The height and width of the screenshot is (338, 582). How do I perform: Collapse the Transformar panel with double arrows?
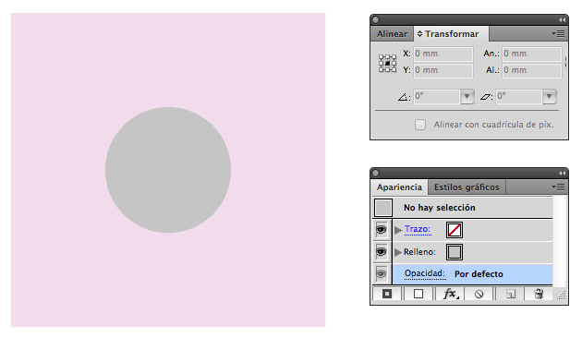562,19
